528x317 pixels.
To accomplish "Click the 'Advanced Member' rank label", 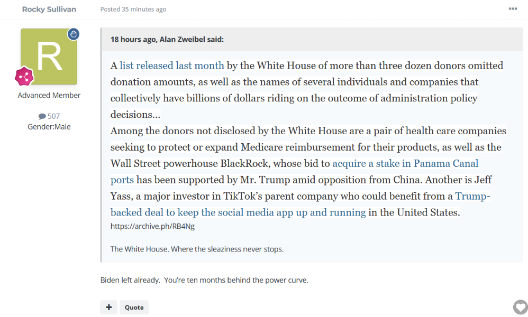I will click(49, 95).
